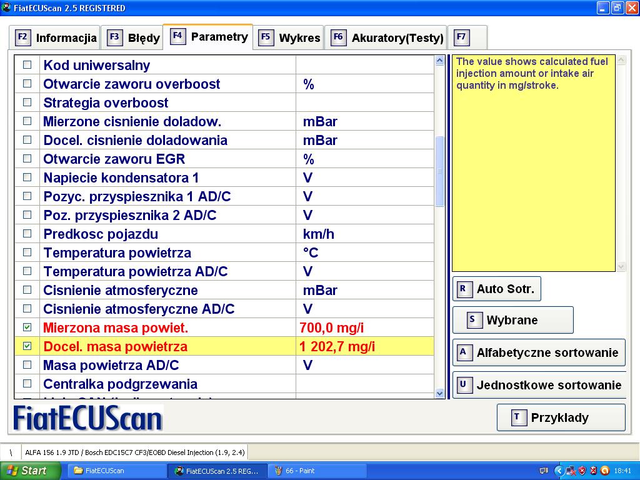Image resolution: width=640 pixels, height=480 pixels.
Task: Tick the Kod uniwersalny checkbox
Action: coord(27,65)
